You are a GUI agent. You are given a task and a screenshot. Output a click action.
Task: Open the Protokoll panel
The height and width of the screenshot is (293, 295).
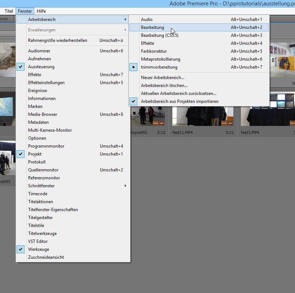click(72, 162)
